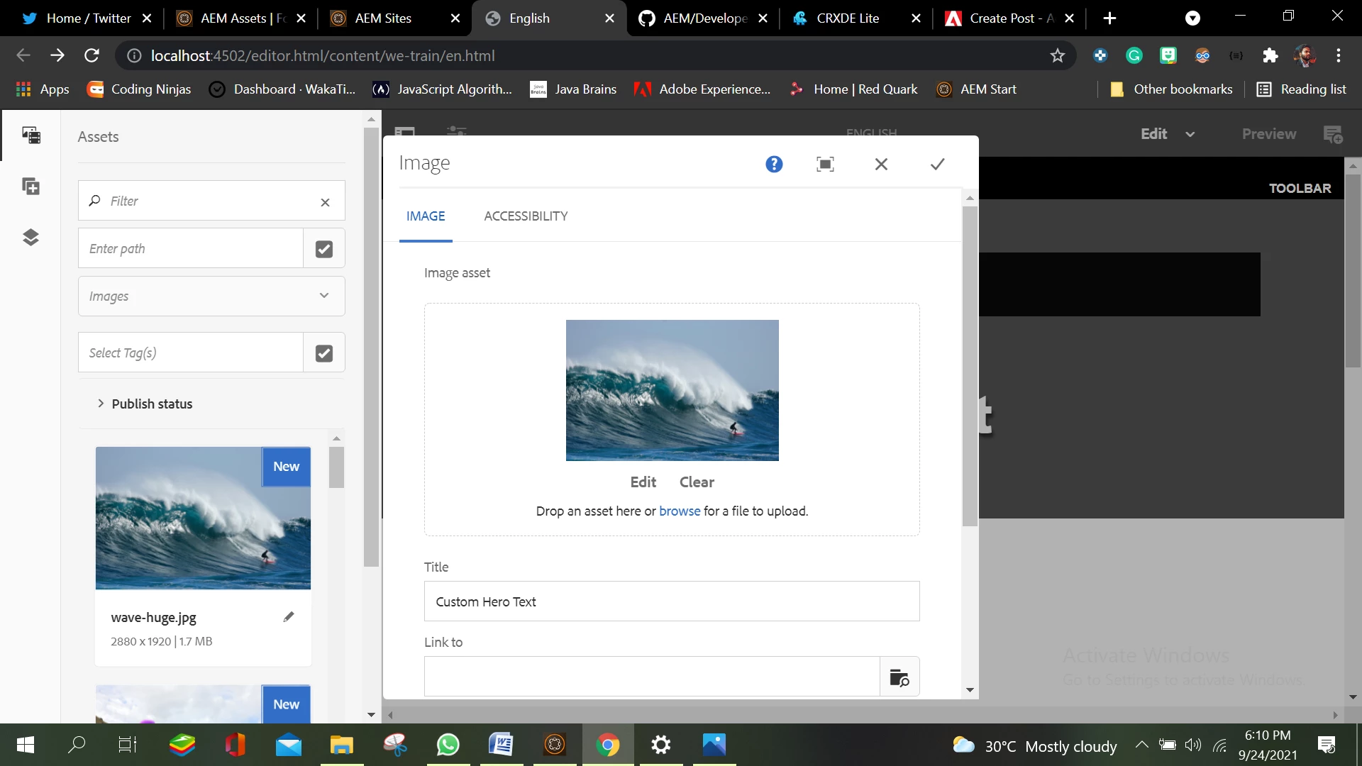Click the browse link to upload file
The width and height of the screenshot is (1362, 766).
pyautogui.click(x=679, y=511)
